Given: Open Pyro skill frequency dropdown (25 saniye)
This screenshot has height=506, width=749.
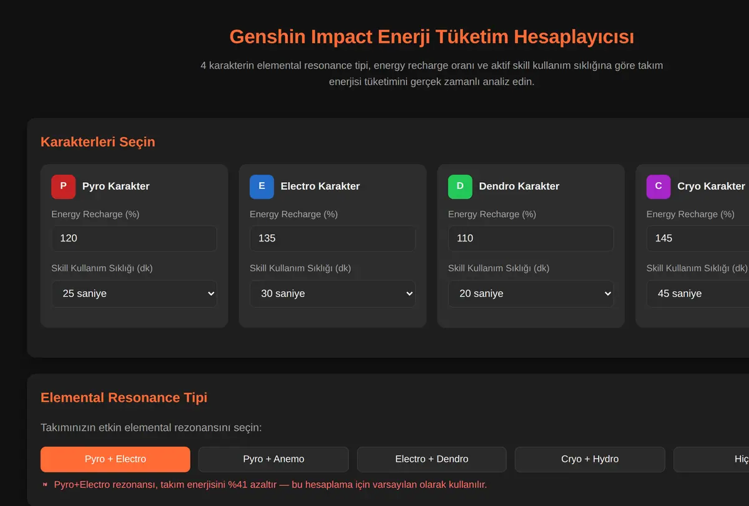Looking at the screenshot, I should tap(134, 294).
